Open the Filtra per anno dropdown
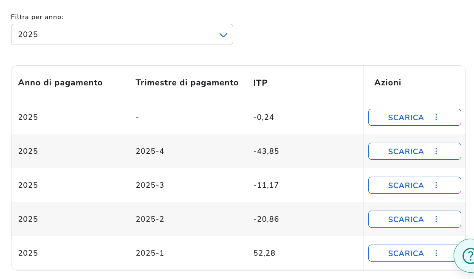Screen dimensions: 474x279 (x=122, y=34)
